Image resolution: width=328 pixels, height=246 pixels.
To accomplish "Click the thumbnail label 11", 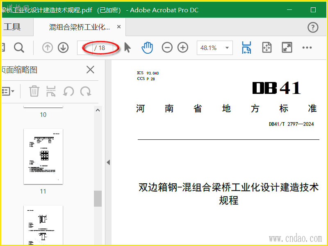I will [x=43, y=191].
